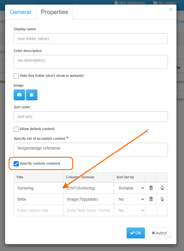This screenshot has width=184, height=251.
Task: Confirm with the OK button
Action: click(x=136, y=233)
